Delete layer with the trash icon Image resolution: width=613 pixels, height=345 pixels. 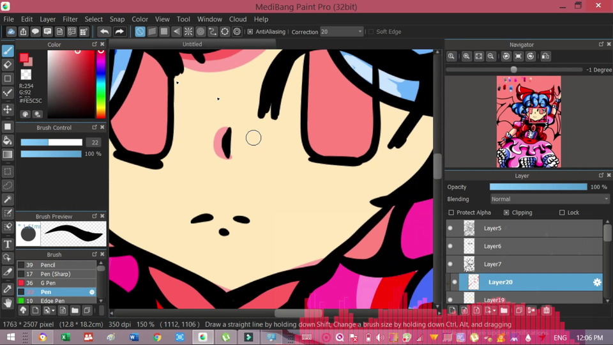[x=547, y=310]
